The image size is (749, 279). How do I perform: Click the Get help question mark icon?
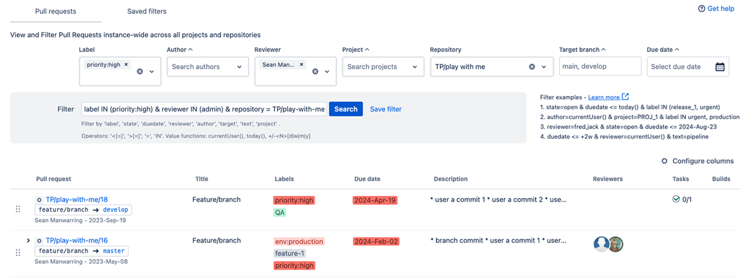point(702,9)
